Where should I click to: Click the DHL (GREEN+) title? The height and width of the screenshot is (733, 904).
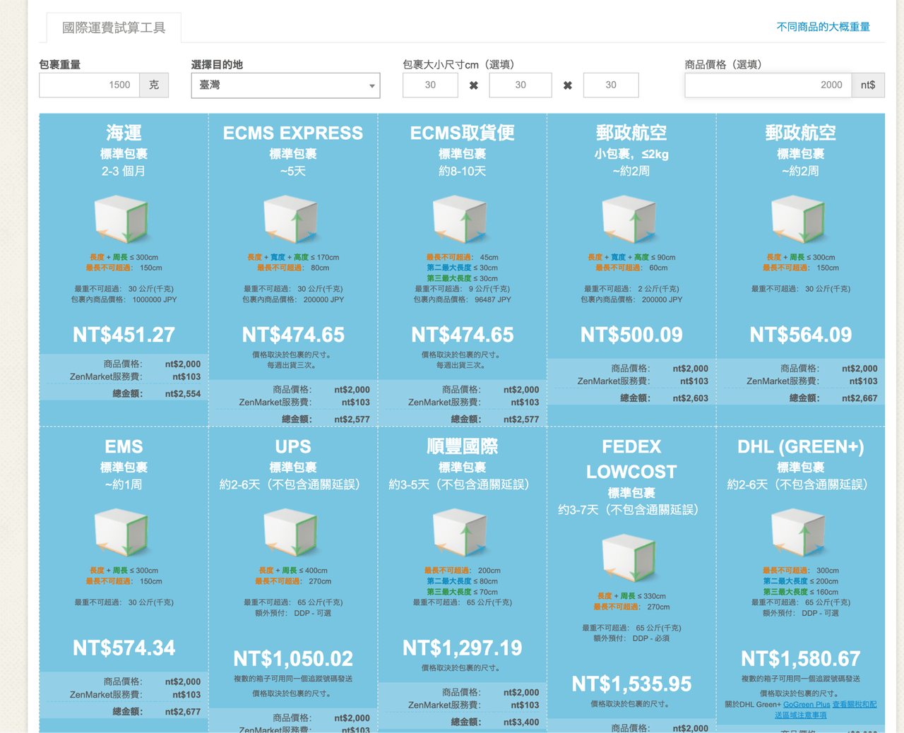point(801,446)
